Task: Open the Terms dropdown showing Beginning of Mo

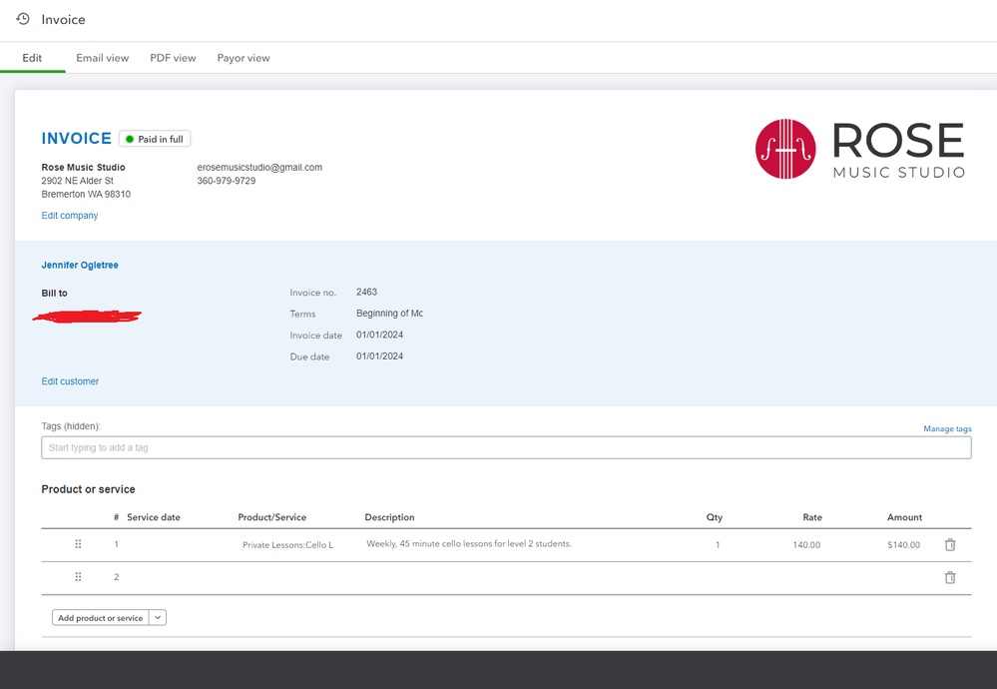Action: pyautogui.click(x=389, y=314)
